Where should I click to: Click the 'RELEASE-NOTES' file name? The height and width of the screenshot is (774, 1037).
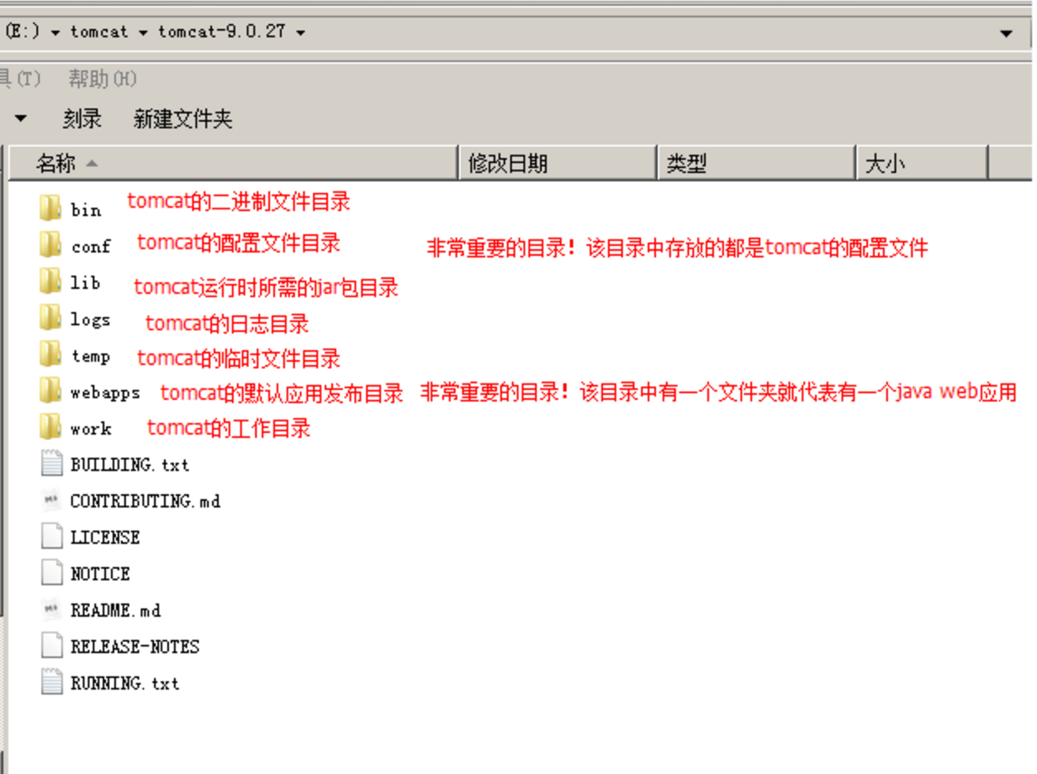135,647
